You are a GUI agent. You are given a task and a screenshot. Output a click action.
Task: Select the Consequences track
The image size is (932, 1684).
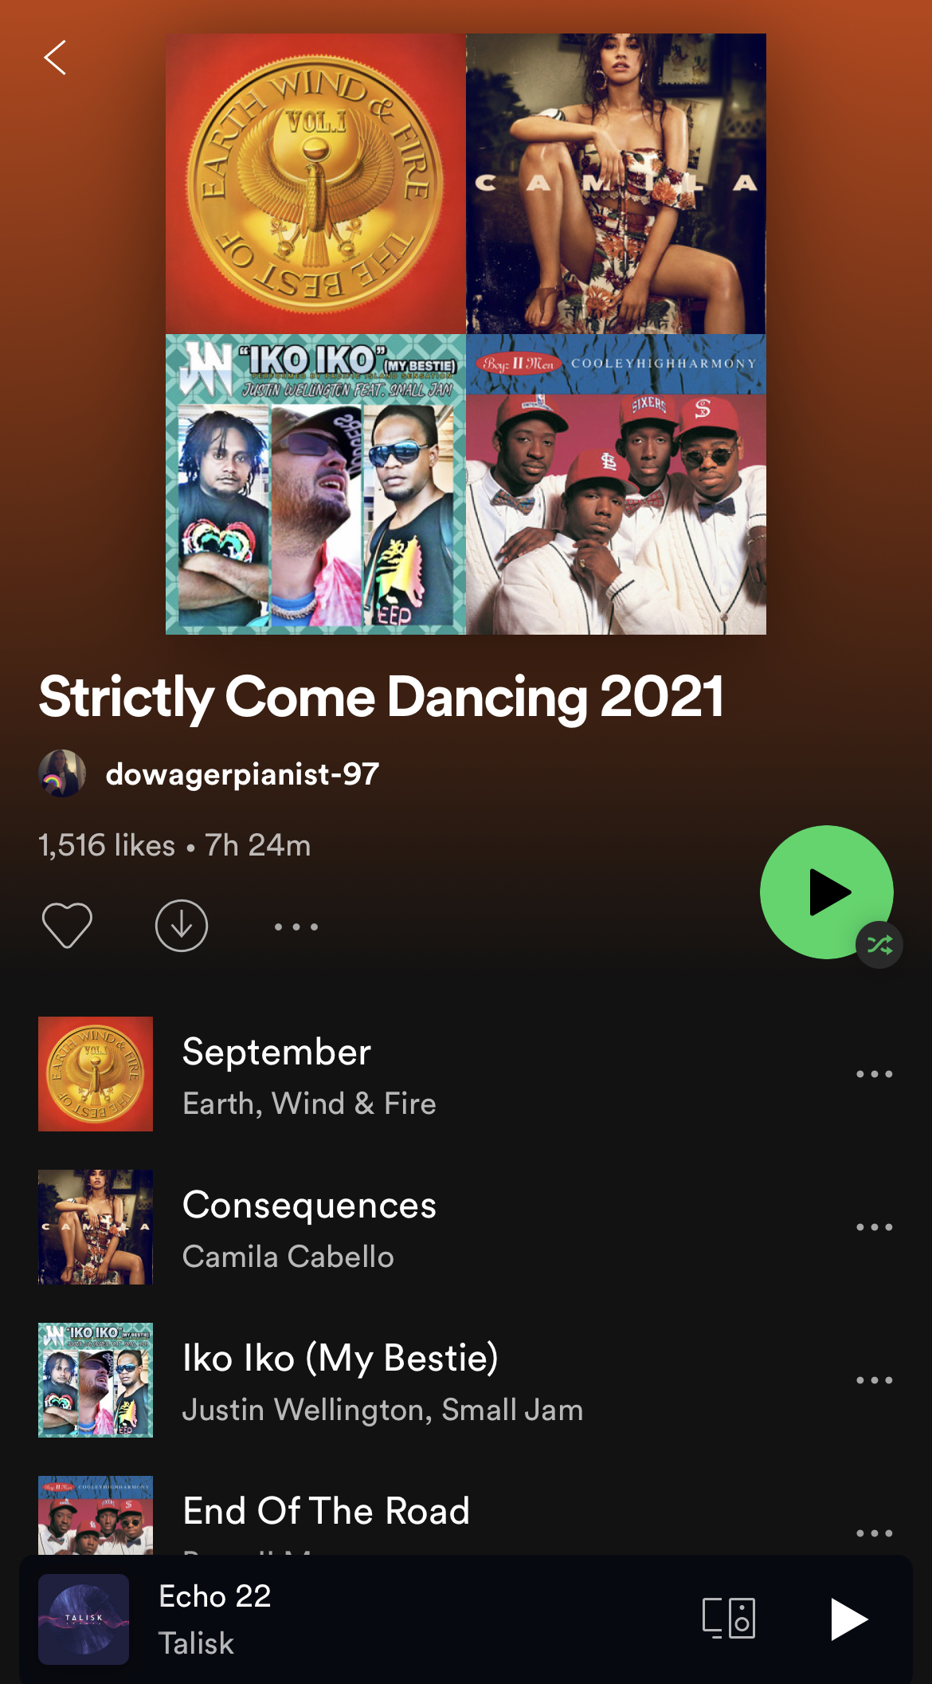pyautogui.click(x=466, y=1227)
